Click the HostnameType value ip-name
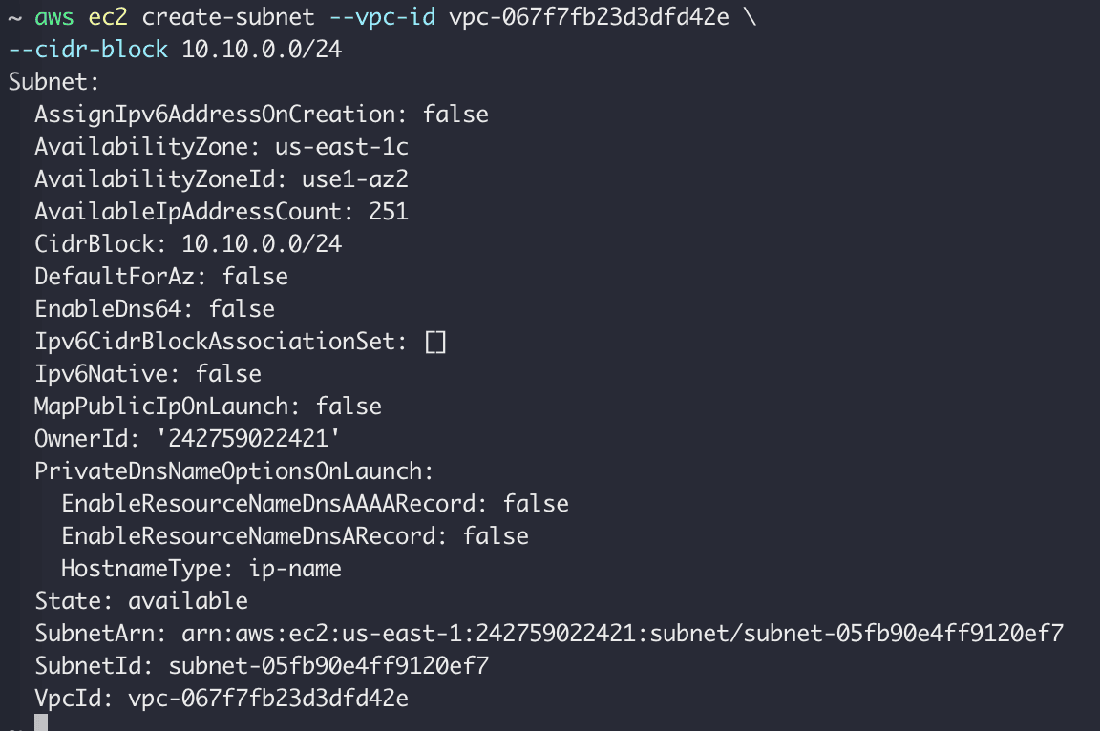This screenshot has height=731, width=1100. coord(295,569)
